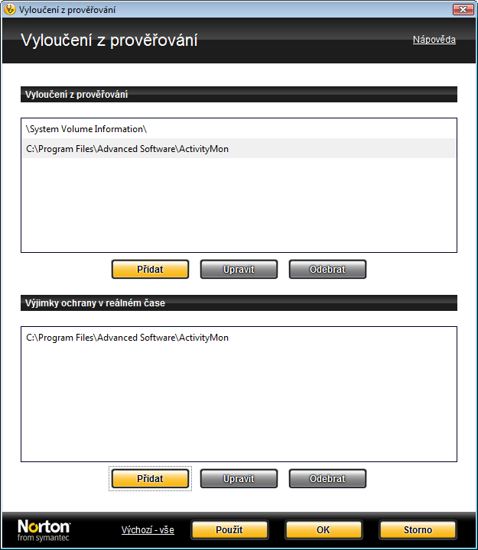Screen dimensions: 478x550
Task: Click Upravit under the scan exclusions list
Action: point(239,270)
